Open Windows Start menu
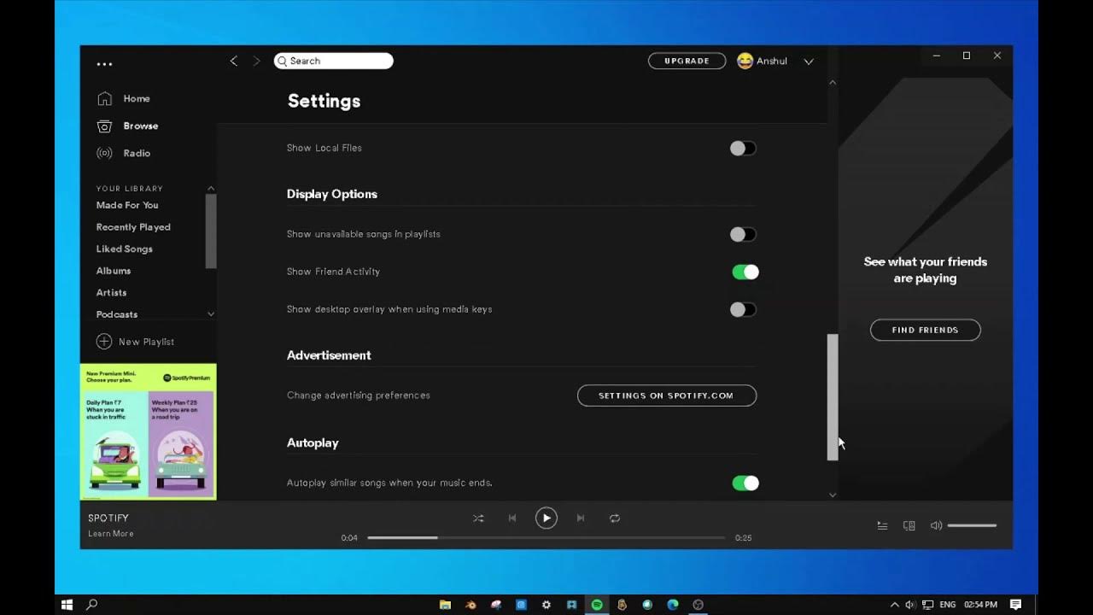This screenshot has width=1093, height=615. coord(67,605)
